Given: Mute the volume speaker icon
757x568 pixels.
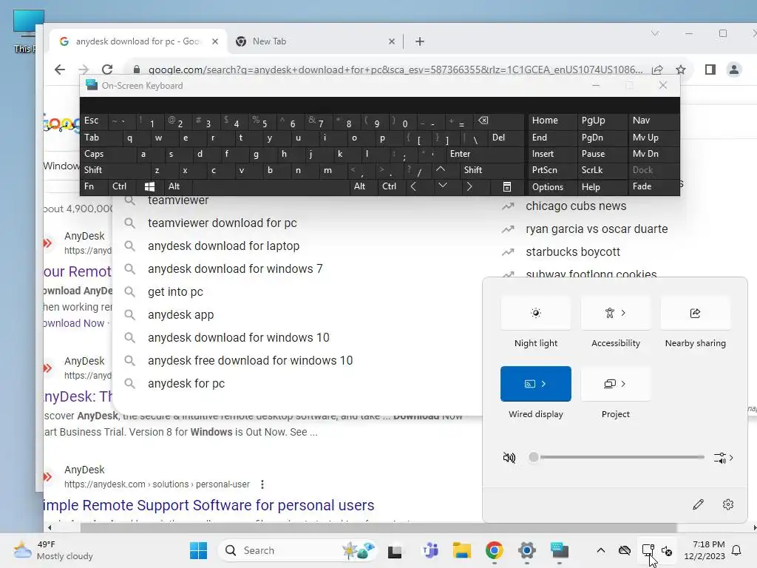Looking at the screenshot, I should click(509, 457).
